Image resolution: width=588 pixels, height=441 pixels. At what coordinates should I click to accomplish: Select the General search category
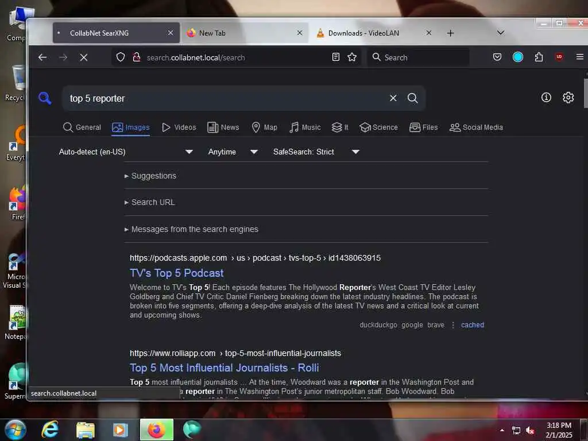[x=82, y=127]
